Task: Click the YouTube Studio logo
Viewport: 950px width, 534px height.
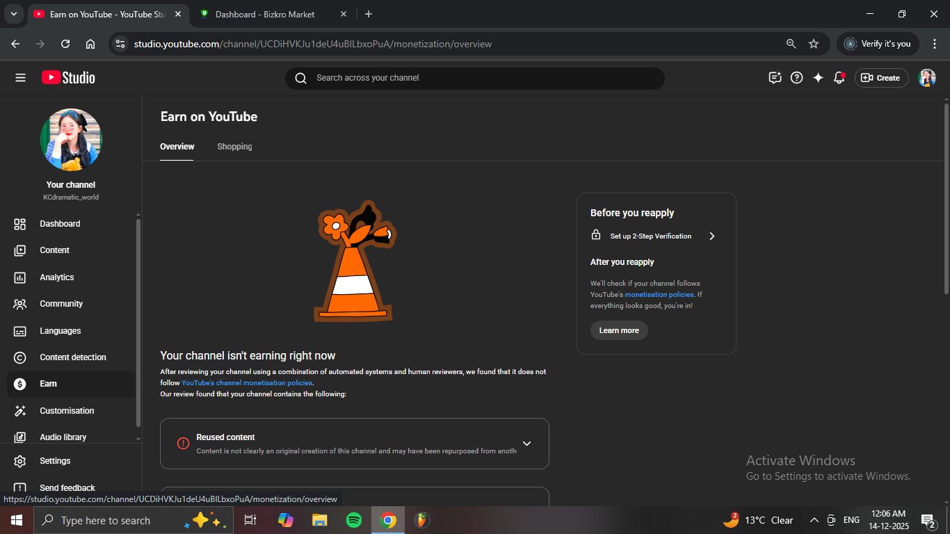Action: [68, 78]
